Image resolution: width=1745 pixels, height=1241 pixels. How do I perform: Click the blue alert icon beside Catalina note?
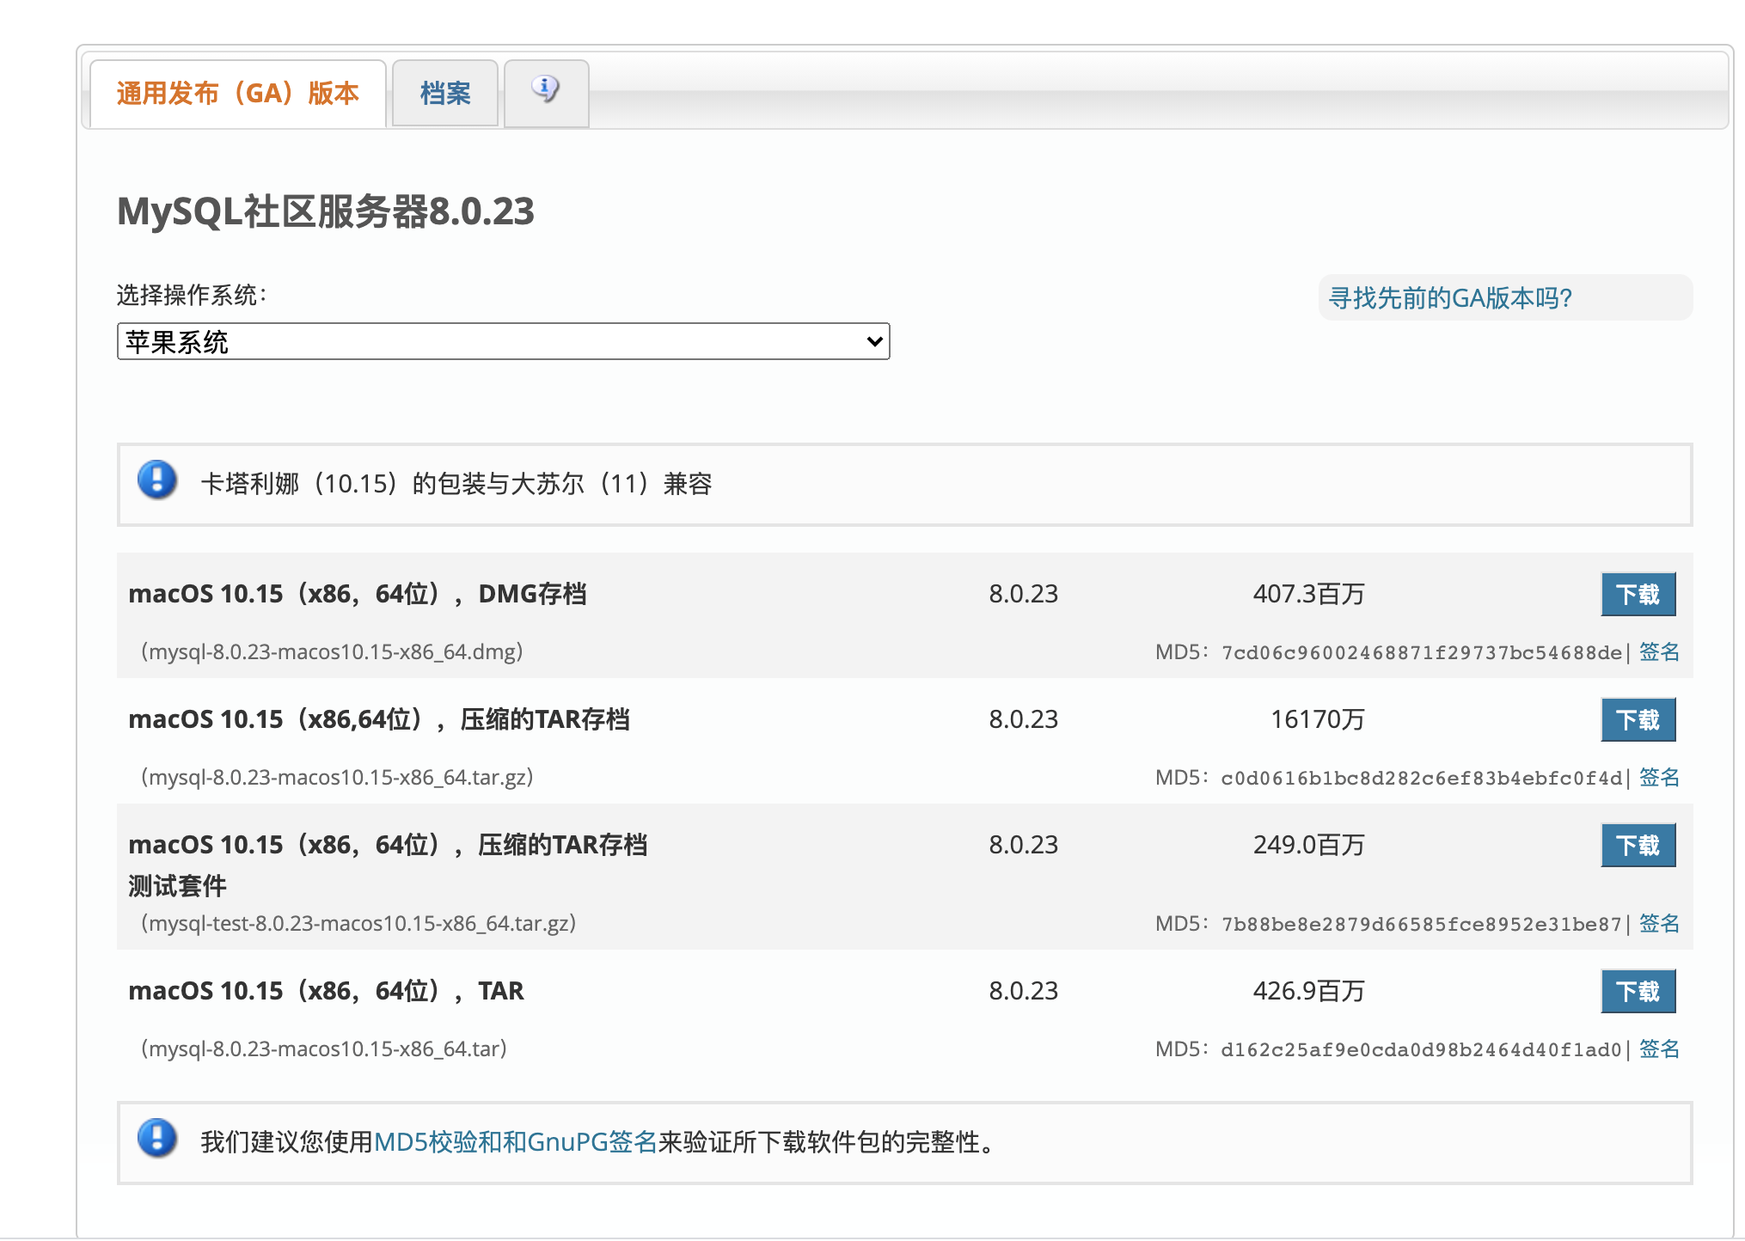pos(157,480)
